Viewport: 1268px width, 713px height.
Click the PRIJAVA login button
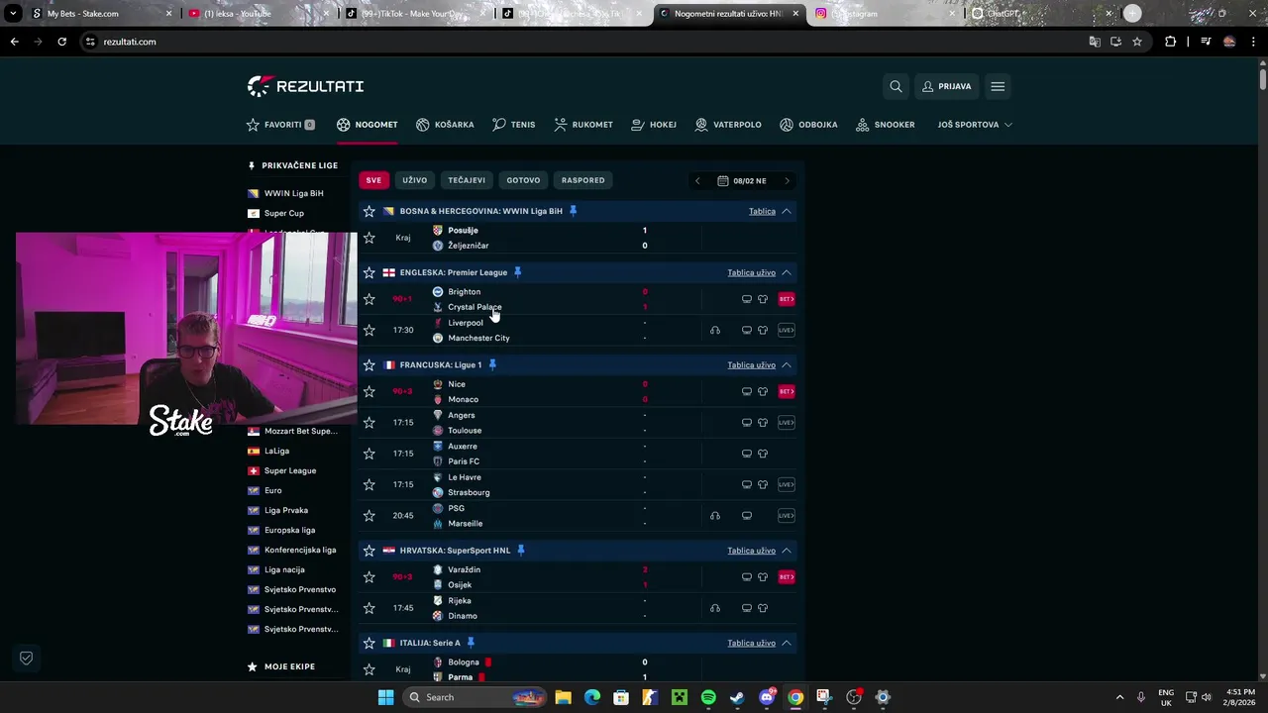click(946, 86)
